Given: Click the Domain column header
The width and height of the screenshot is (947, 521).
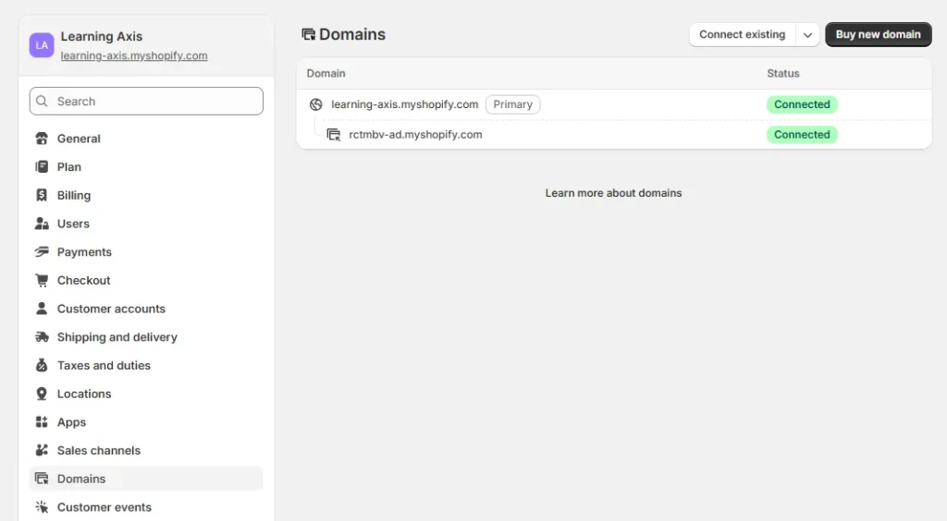Looking at the screenshot, I should 326,74.
